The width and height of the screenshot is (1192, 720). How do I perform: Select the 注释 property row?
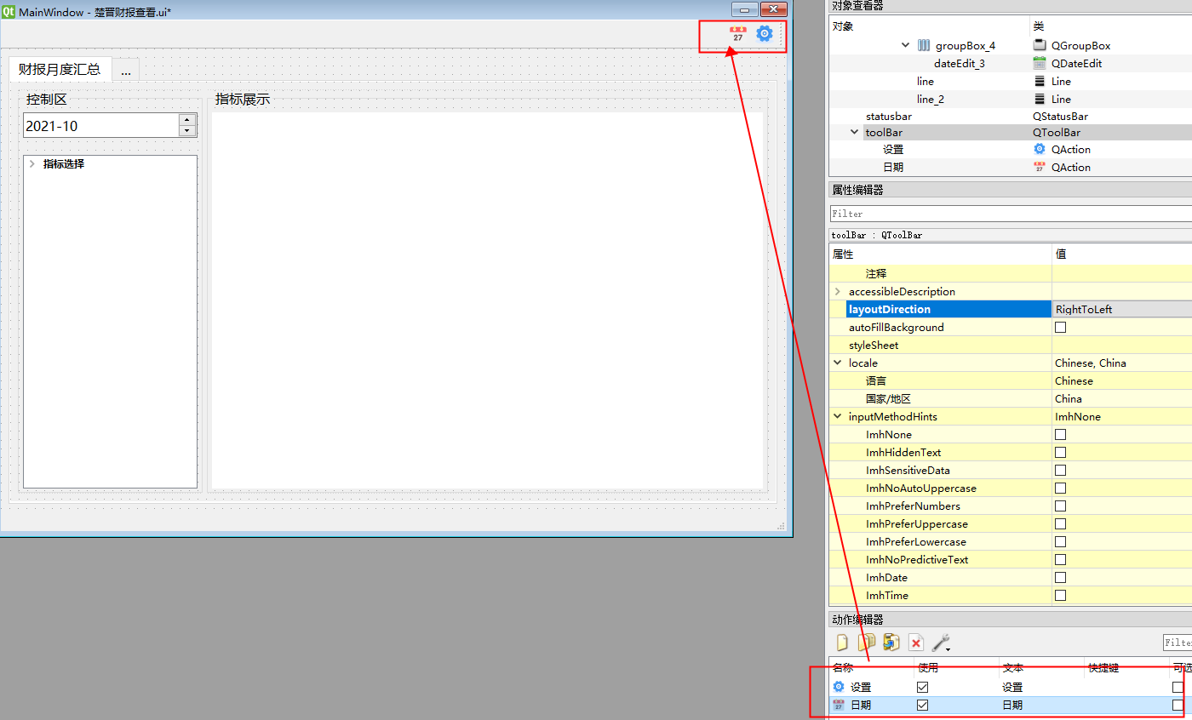click(x=1011, y=273)
